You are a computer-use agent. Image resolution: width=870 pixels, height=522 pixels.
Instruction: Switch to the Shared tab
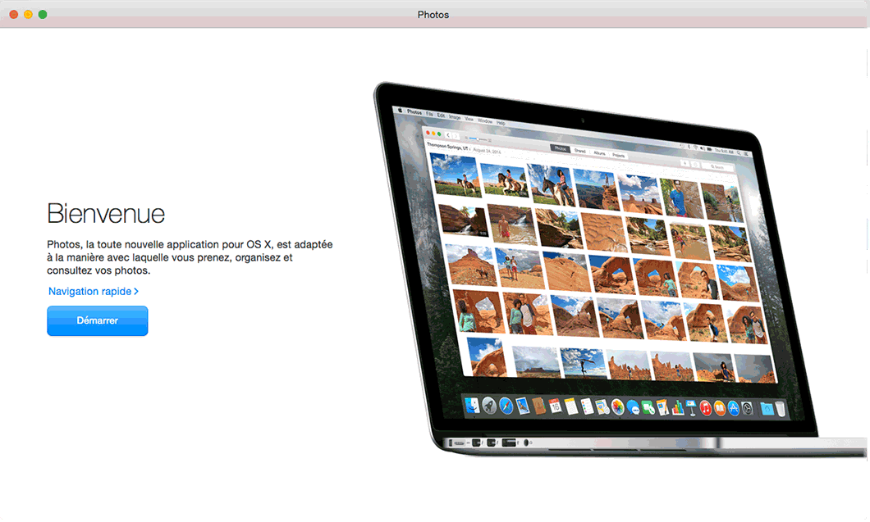tap(579, 152)
